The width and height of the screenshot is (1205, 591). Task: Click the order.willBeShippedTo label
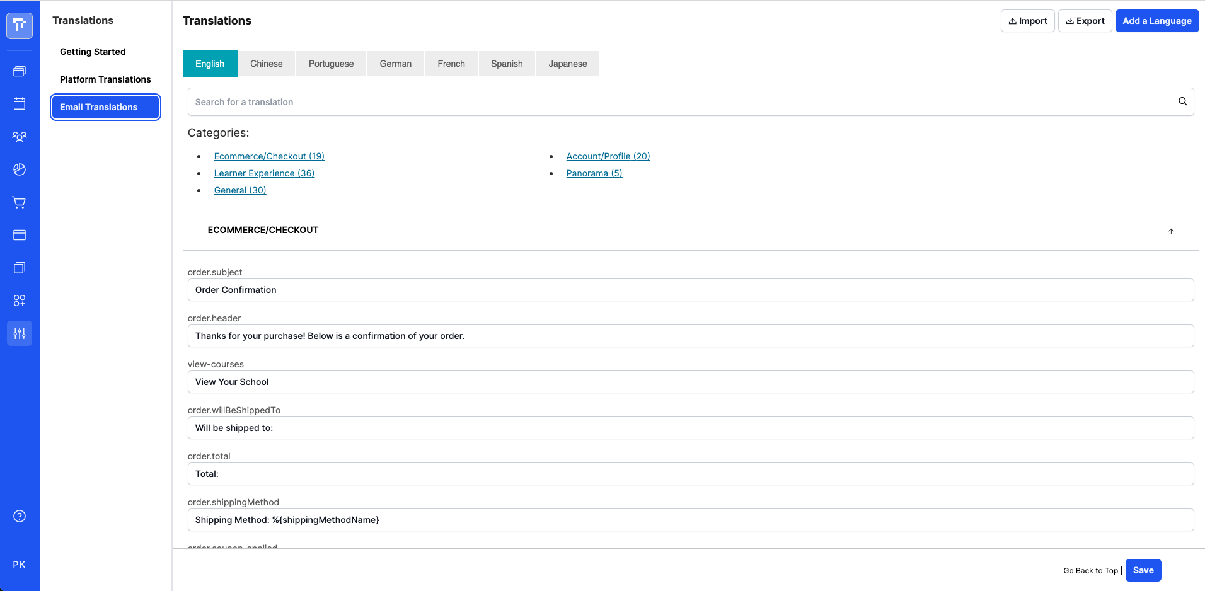[x=234, y=410]
